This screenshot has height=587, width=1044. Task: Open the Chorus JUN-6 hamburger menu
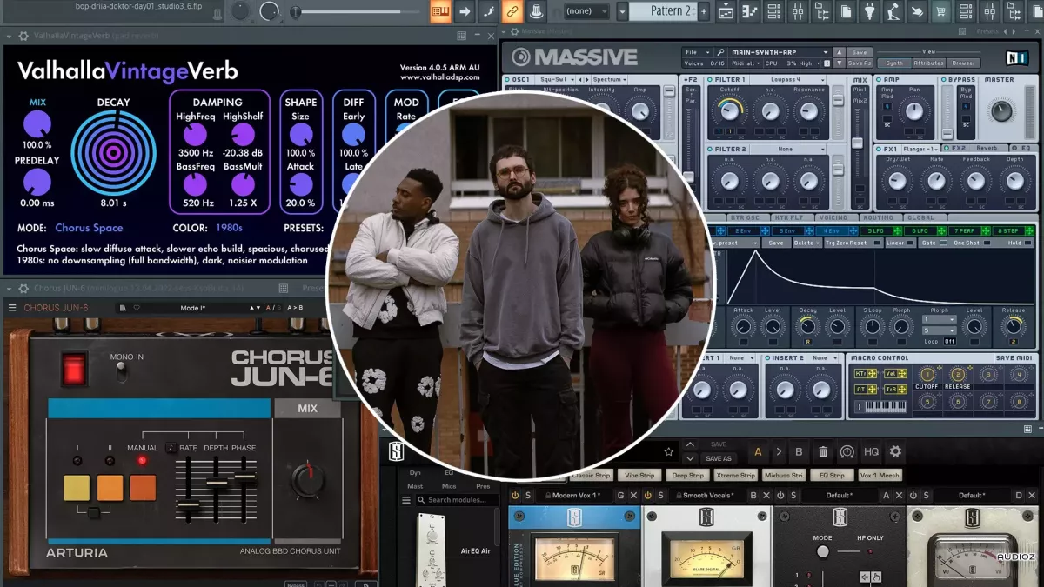click(12, 308)
